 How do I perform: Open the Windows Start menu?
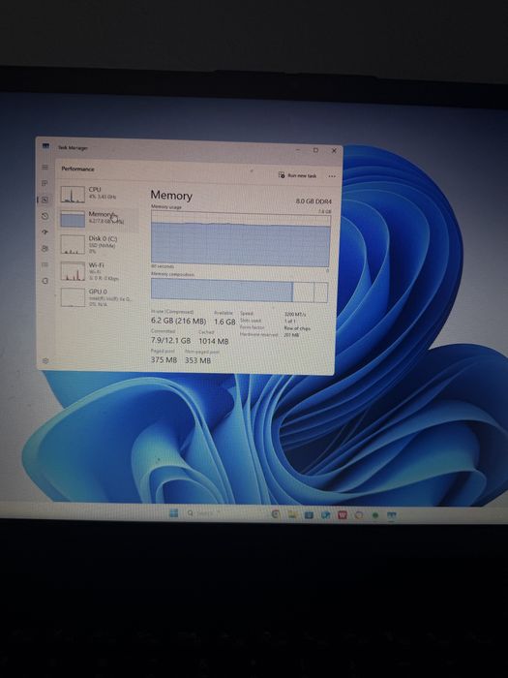point(173,512)
